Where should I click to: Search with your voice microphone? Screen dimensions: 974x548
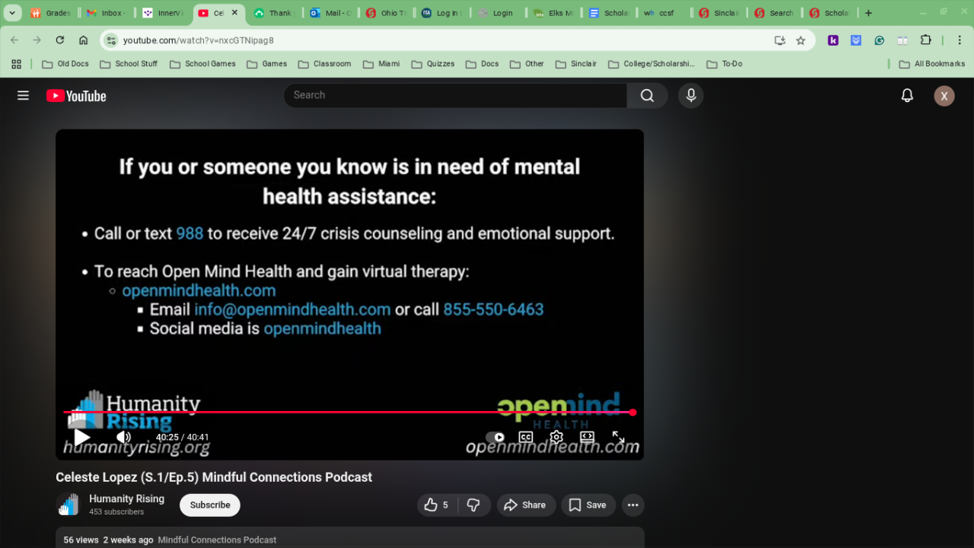691,95
